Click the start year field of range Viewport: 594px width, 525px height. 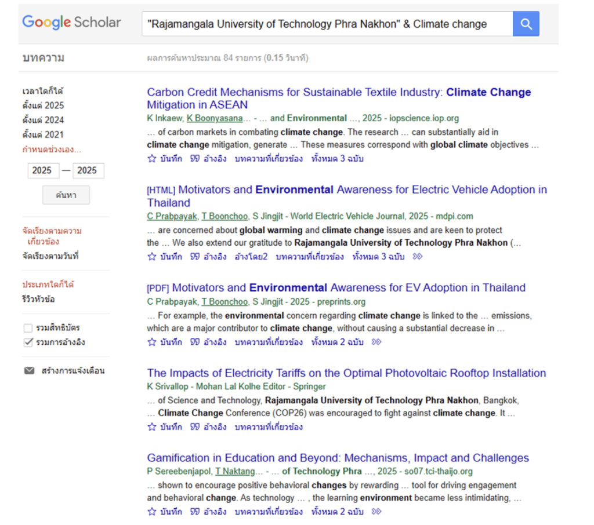42,170
